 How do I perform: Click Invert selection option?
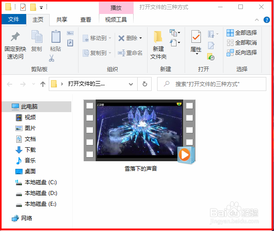[x=241, y=53]
